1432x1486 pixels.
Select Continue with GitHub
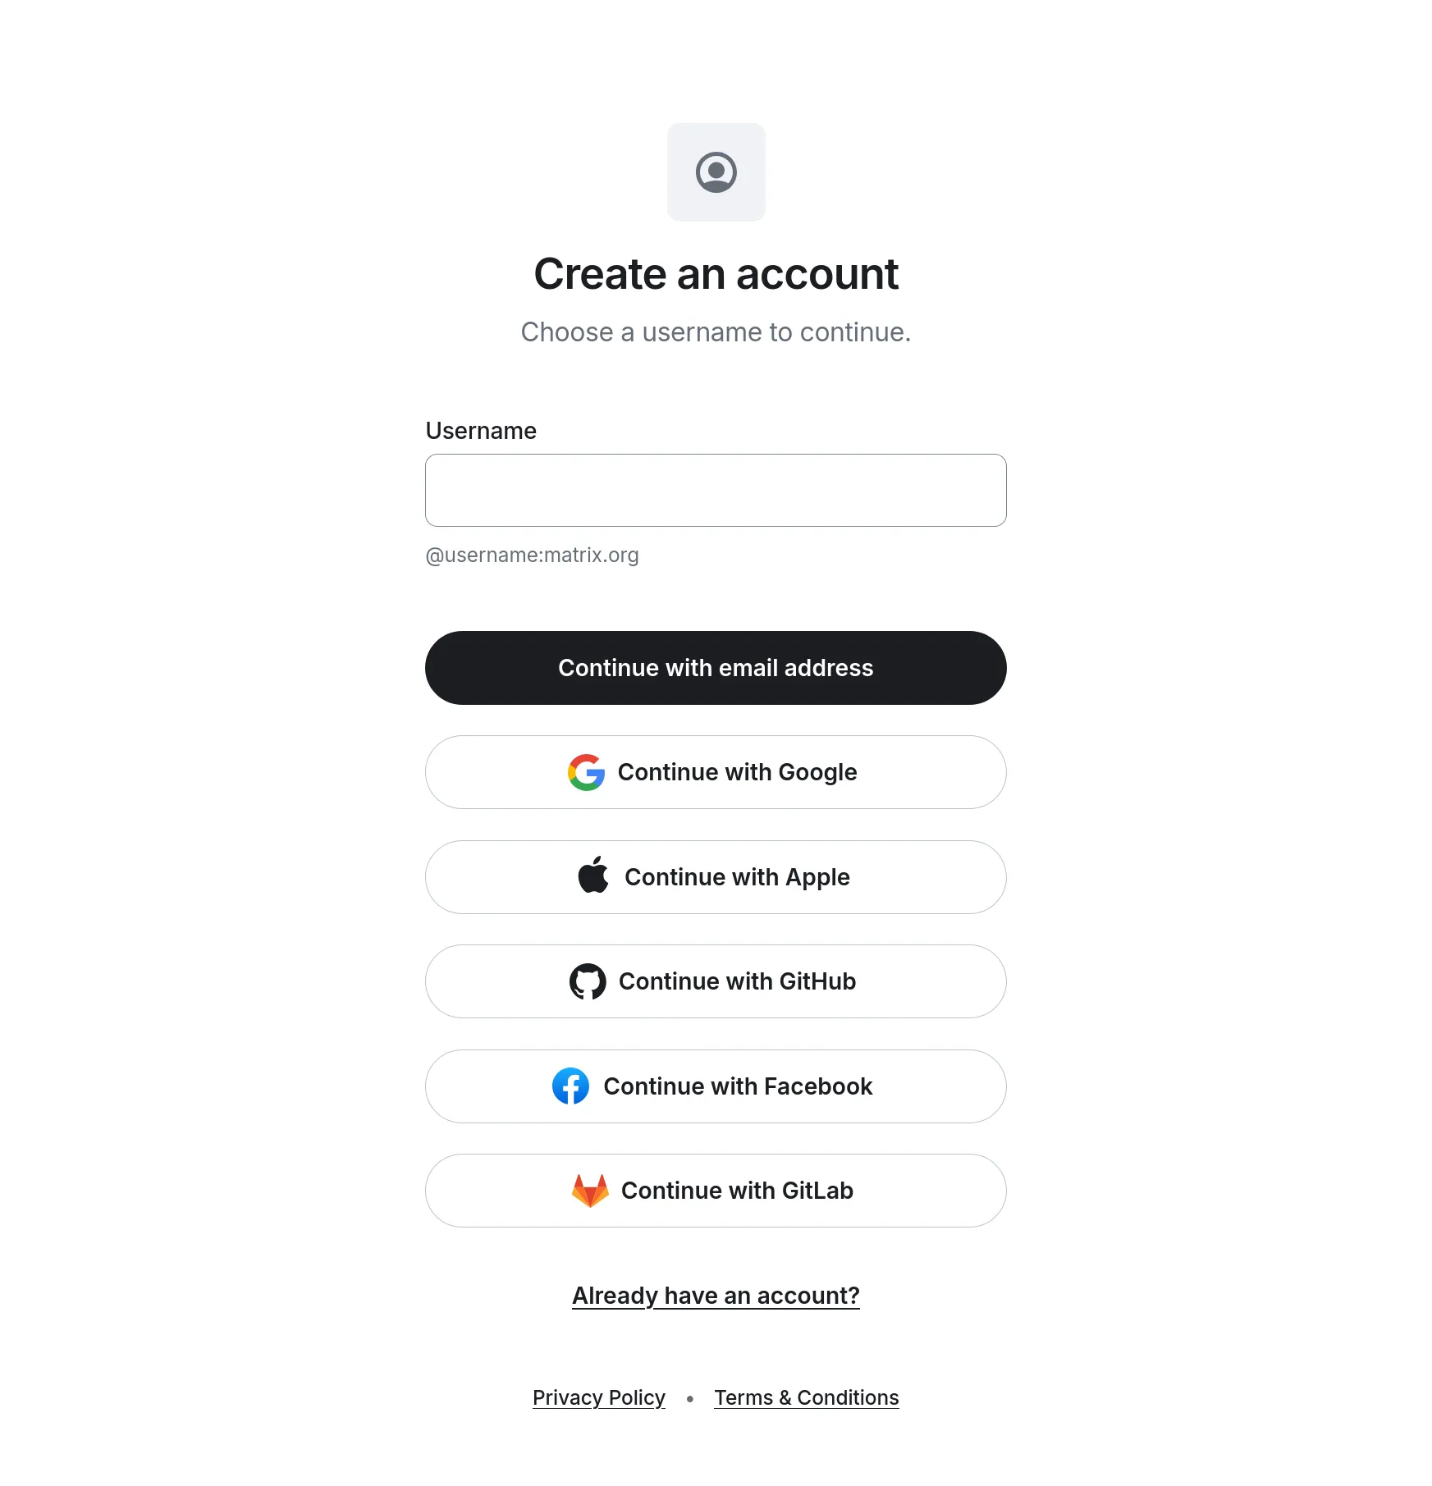coord(716,981)
